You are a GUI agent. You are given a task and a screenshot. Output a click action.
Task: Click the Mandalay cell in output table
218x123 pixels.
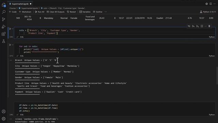[48, 18]
